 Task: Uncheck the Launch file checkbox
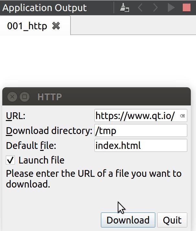(x=11, y=160)
